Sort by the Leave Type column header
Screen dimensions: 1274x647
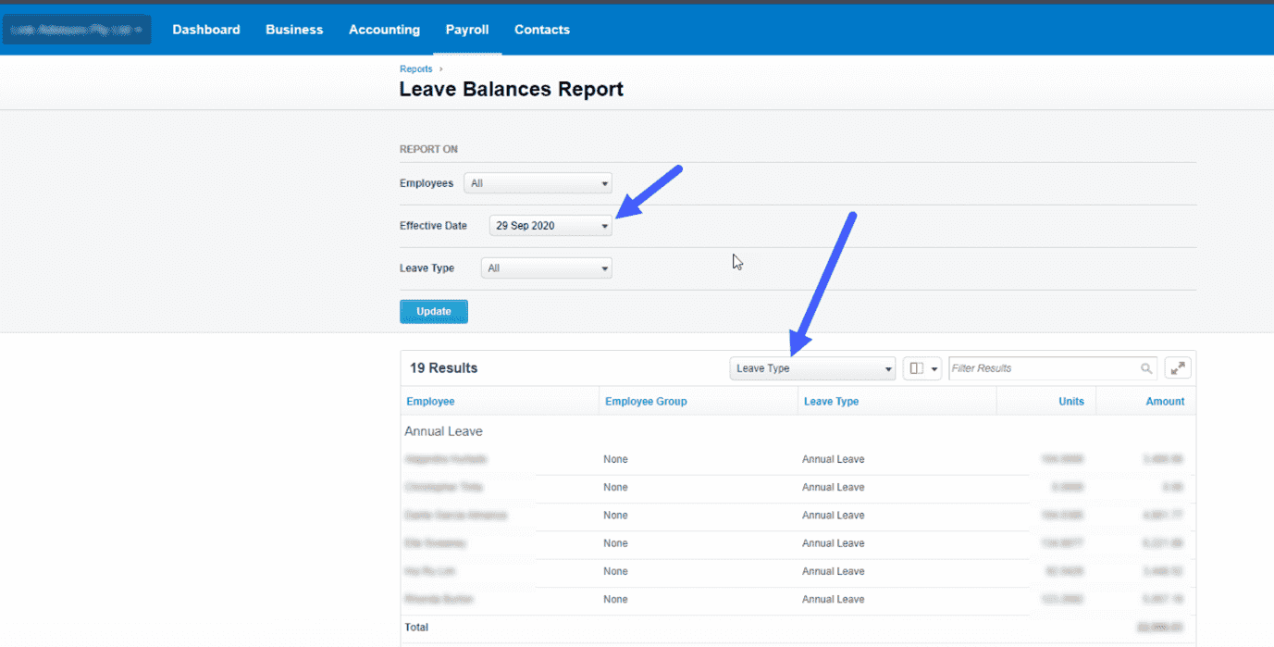pyautogui.click(x=831, y=402)
